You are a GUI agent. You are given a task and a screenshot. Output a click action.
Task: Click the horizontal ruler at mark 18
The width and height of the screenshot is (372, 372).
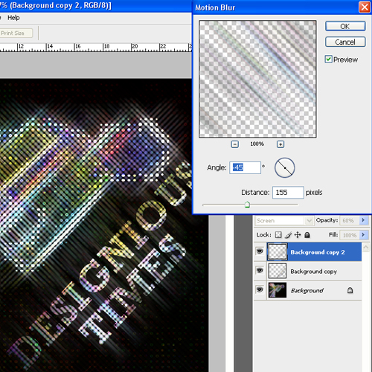click(x=106, y=47)
